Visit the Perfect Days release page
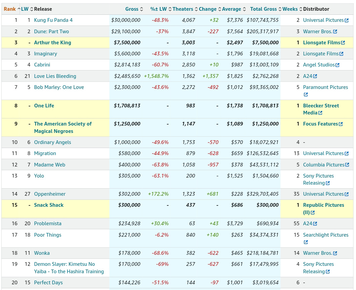This screenshot has width=356, height=290. [48, 283]
